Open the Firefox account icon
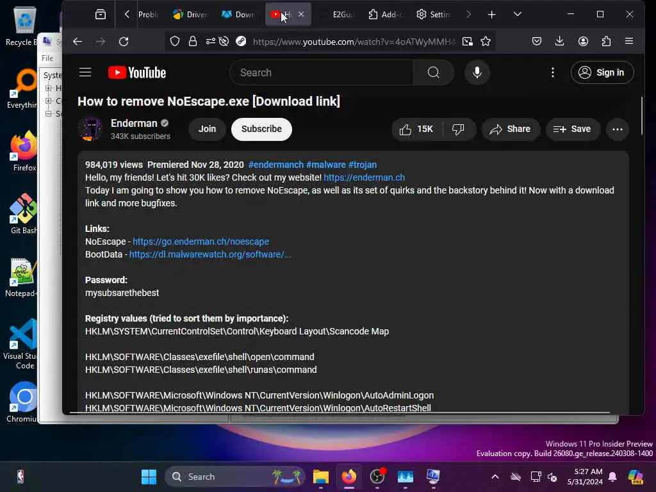656x492 pixels. pos(583,41)
